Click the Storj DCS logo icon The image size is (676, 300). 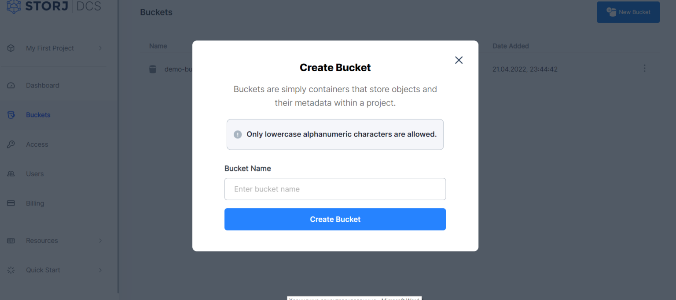pos(13,6)
